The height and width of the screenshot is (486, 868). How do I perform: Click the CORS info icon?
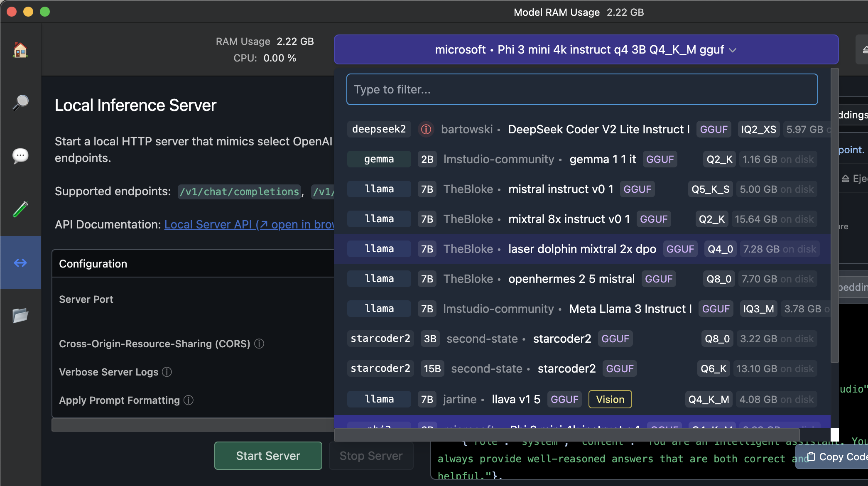pyautogui.click(x=259, y=344)
